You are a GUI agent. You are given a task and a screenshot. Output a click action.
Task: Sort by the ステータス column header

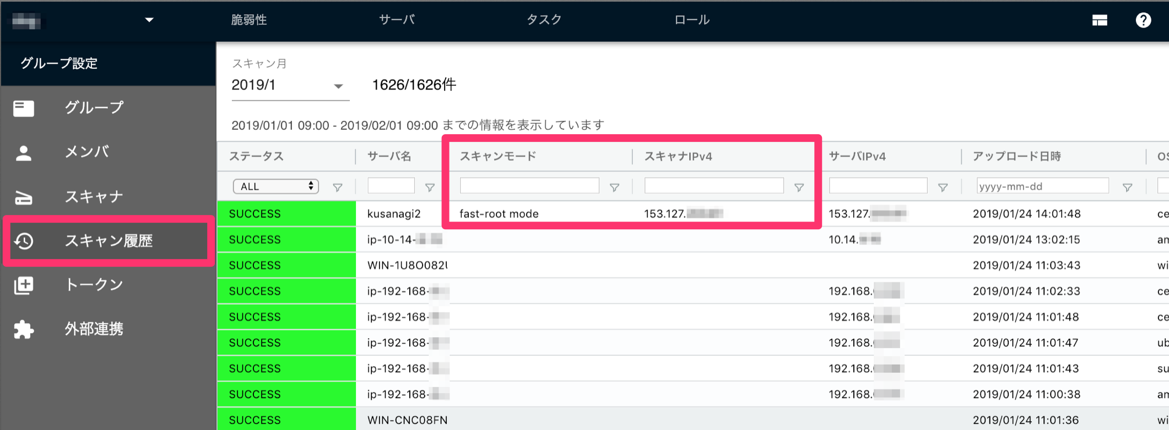click(x=256, y=157)
